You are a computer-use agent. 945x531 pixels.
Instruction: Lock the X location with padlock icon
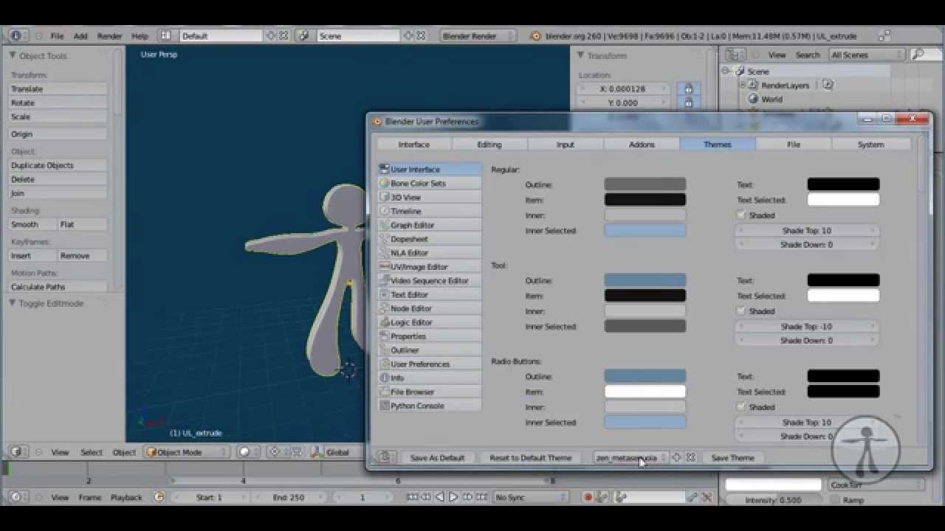point(688,88)
